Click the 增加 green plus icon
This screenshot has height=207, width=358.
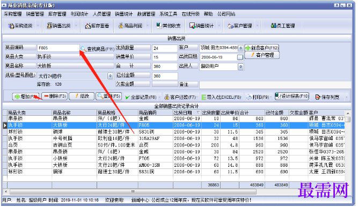[x=17, y=97]
